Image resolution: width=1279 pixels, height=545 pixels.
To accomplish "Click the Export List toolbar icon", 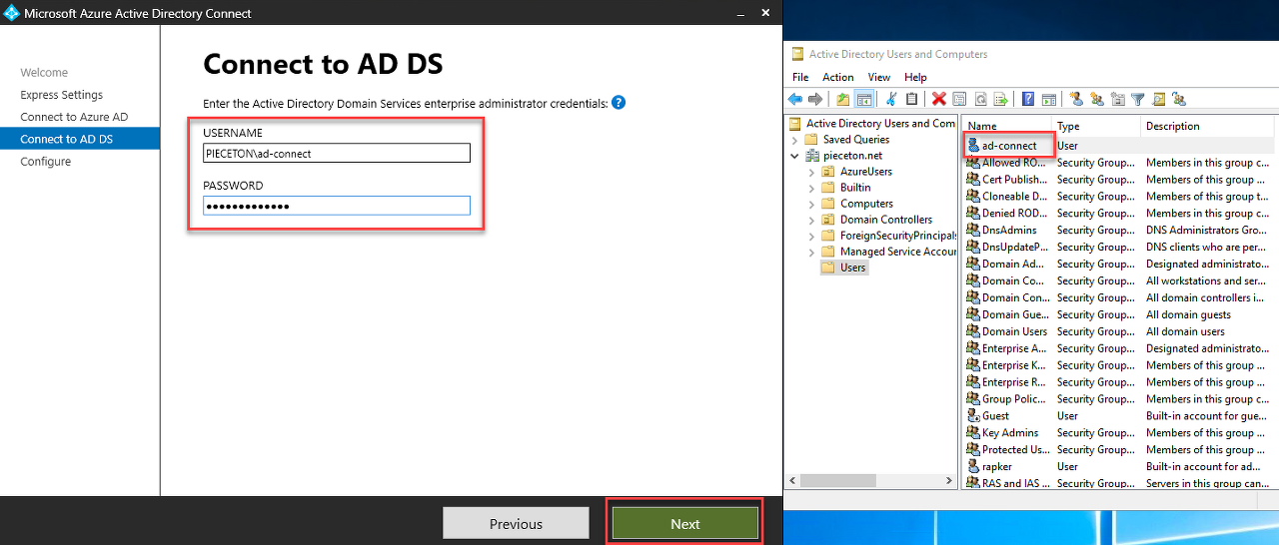I will click(x=1000, y=99).
